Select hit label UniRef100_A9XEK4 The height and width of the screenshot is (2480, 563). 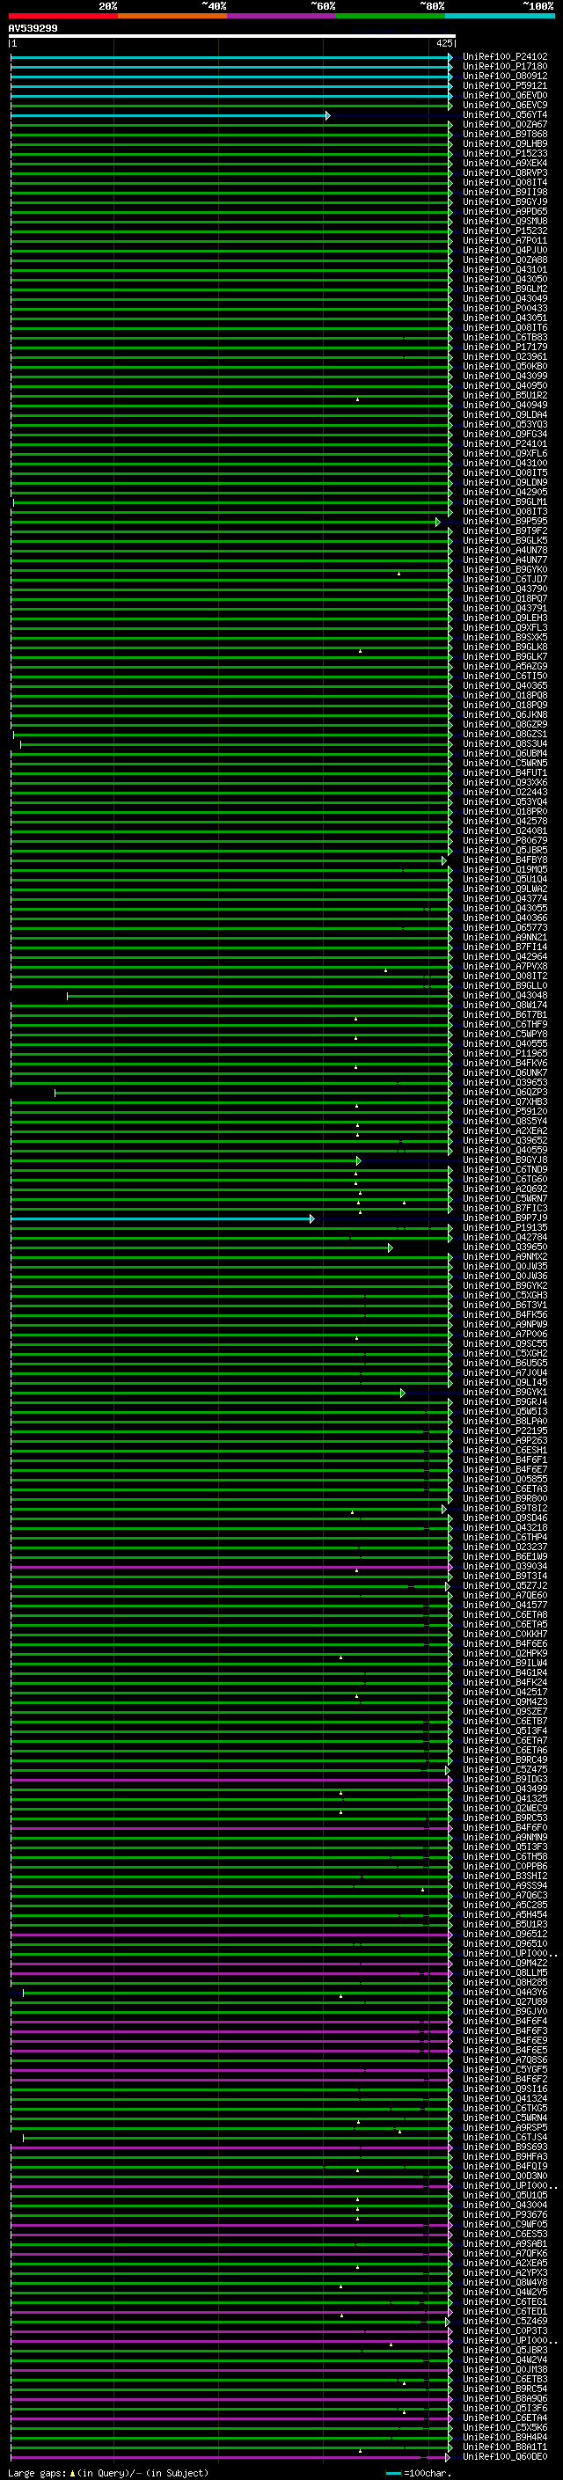tap(504, 163)
